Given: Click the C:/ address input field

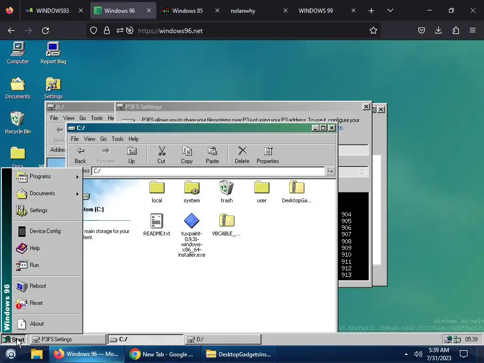Looking at the screenshot, I should [208, 171].
